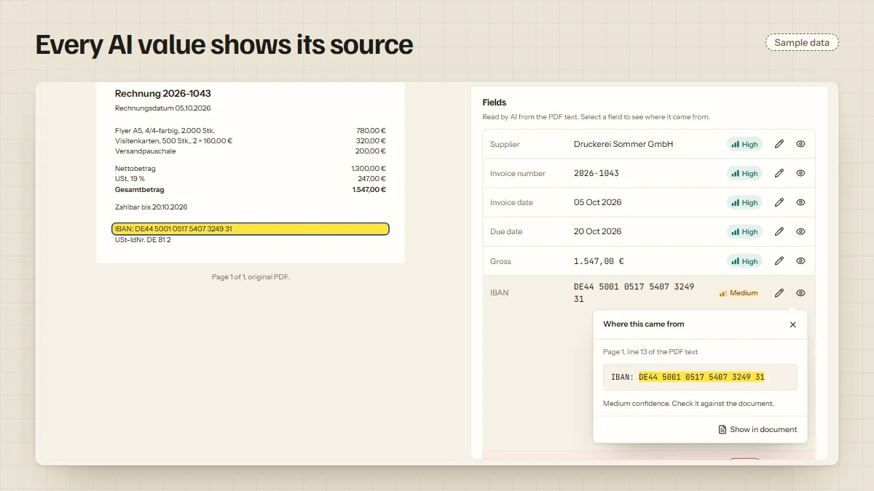Click the Fields panel heading

[495, 103]
